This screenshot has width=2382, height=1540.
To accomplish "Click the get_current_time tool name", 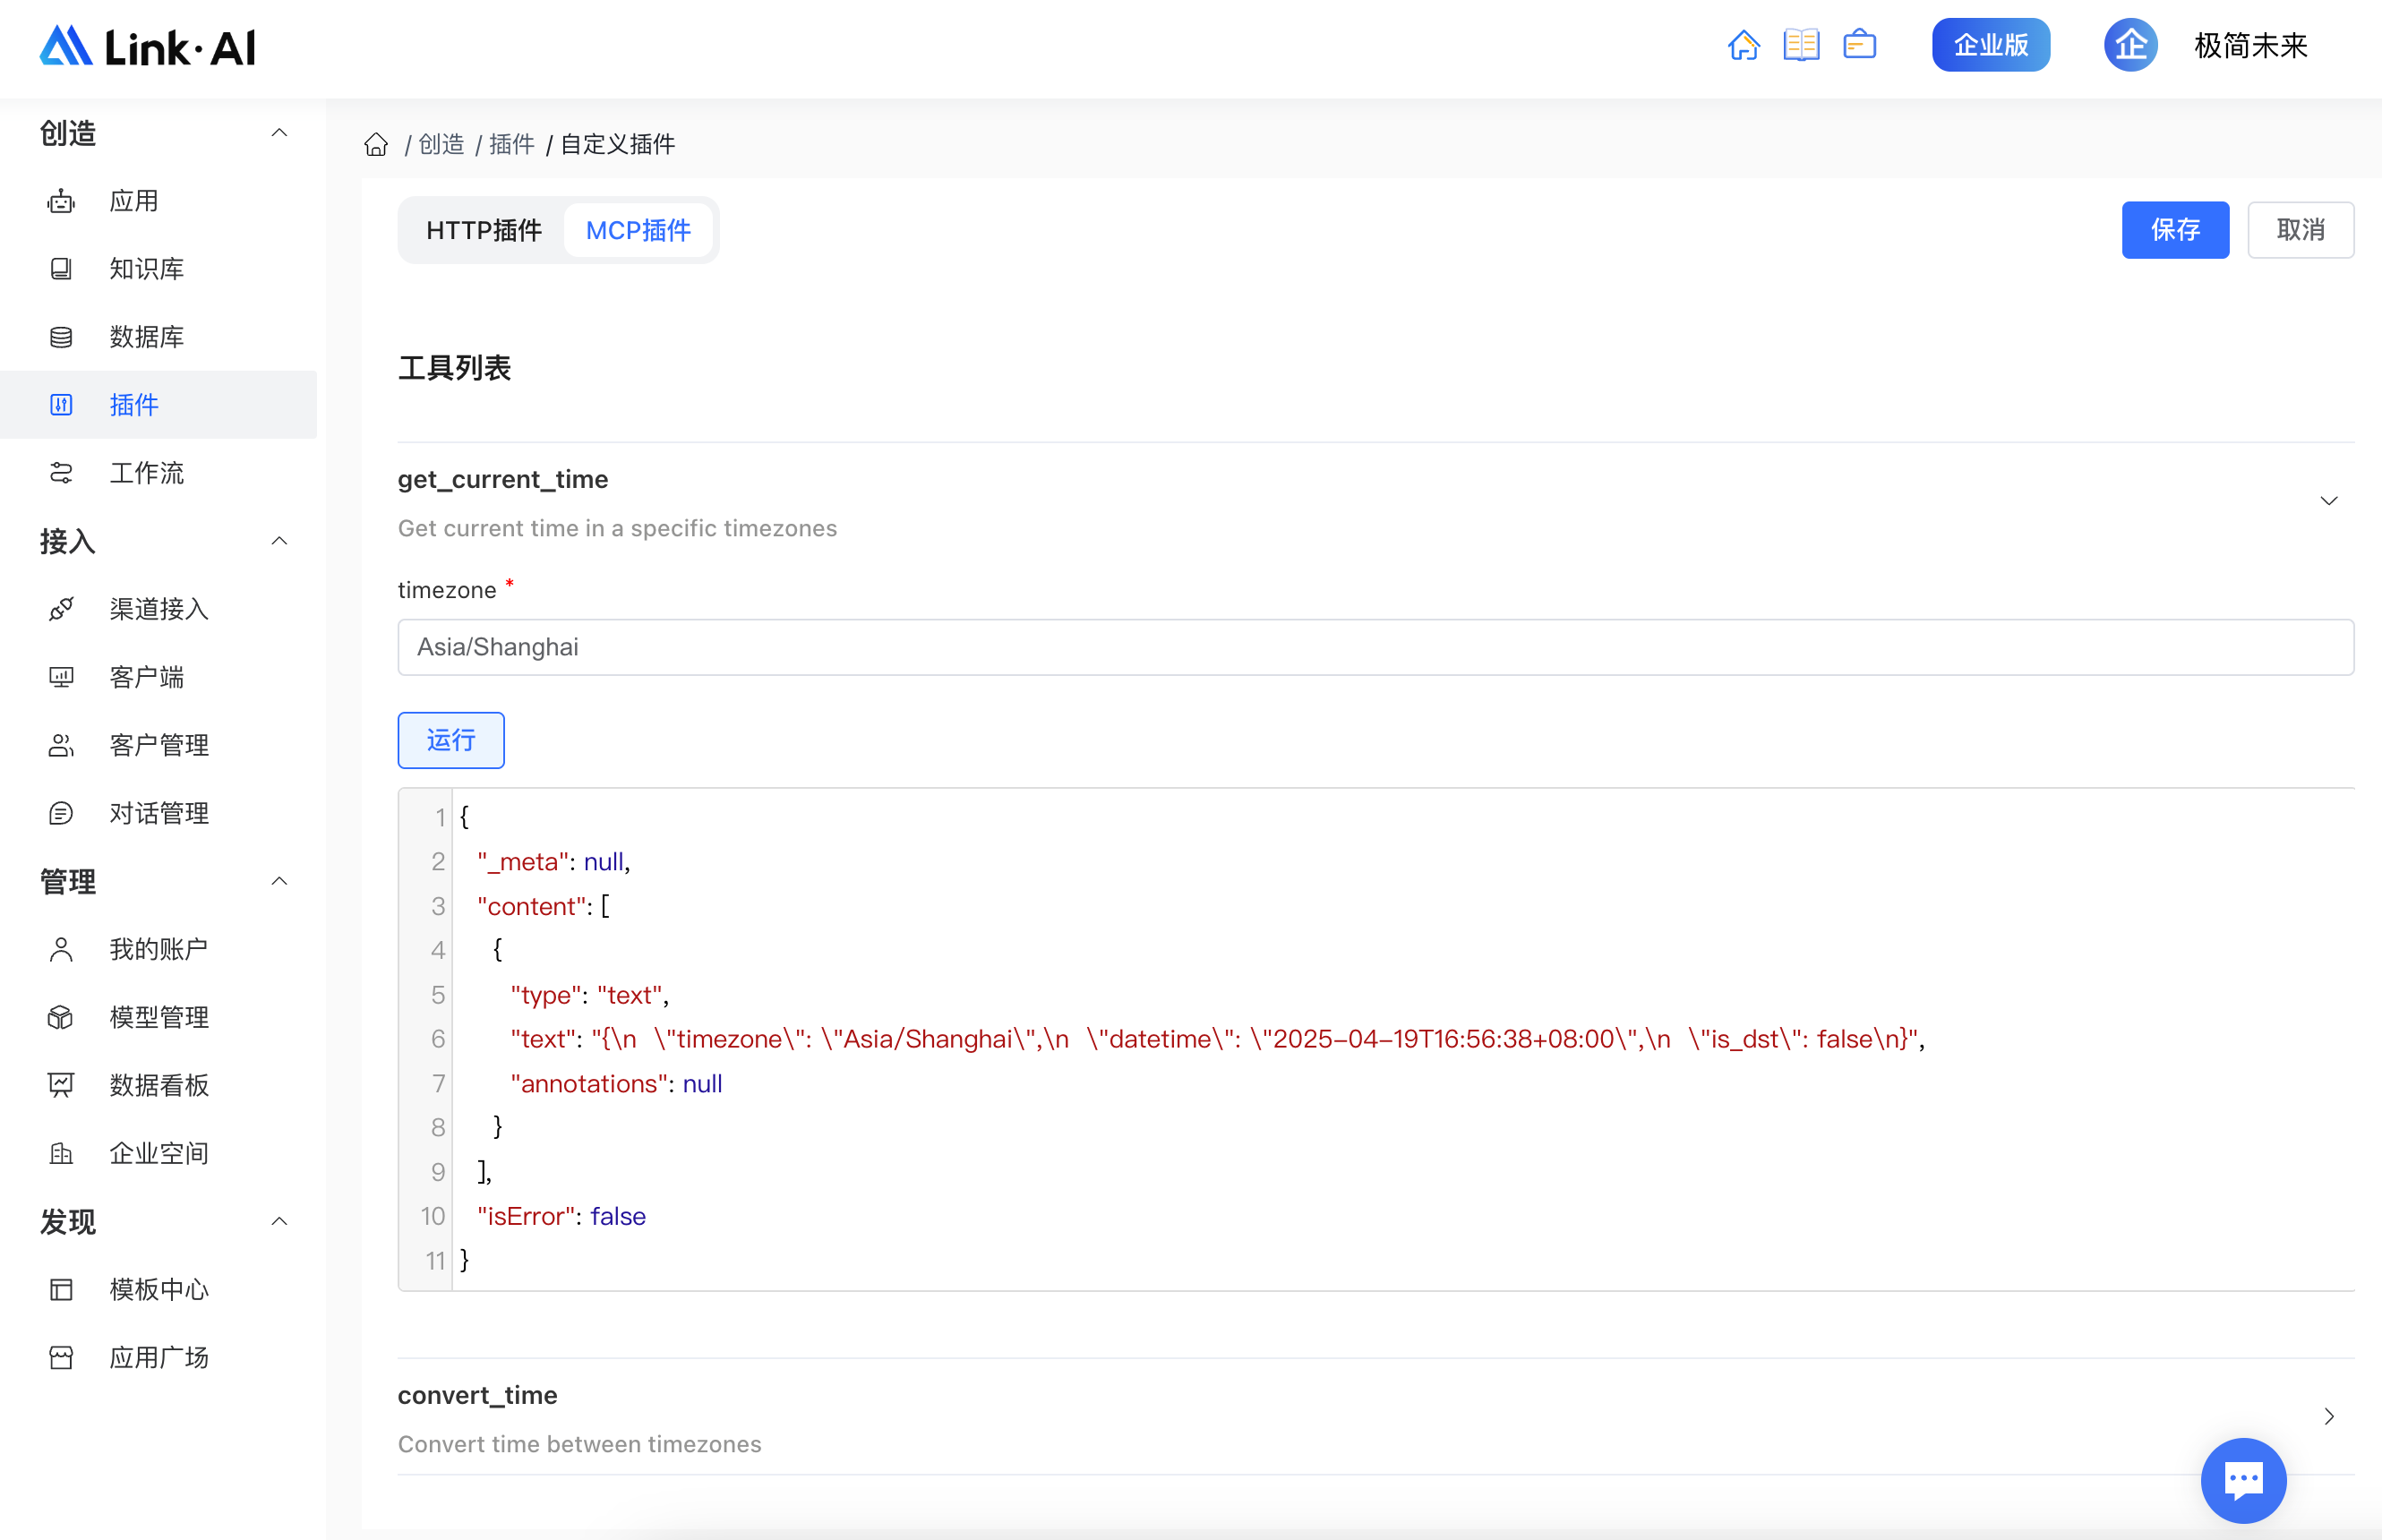I will pyautogui.click(x=503, y=479).
